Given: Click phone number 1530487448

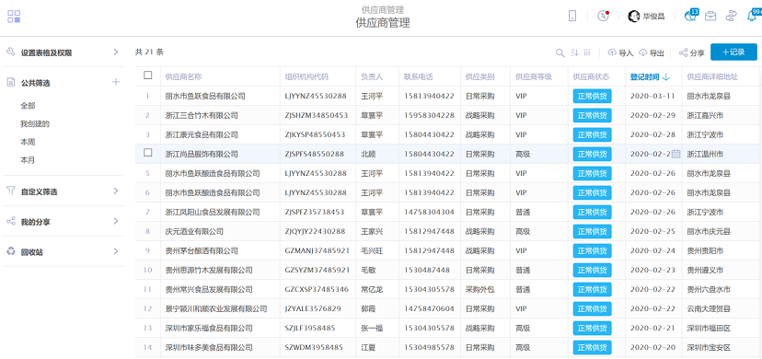Looking at the screenshot, I should (427, 270).
